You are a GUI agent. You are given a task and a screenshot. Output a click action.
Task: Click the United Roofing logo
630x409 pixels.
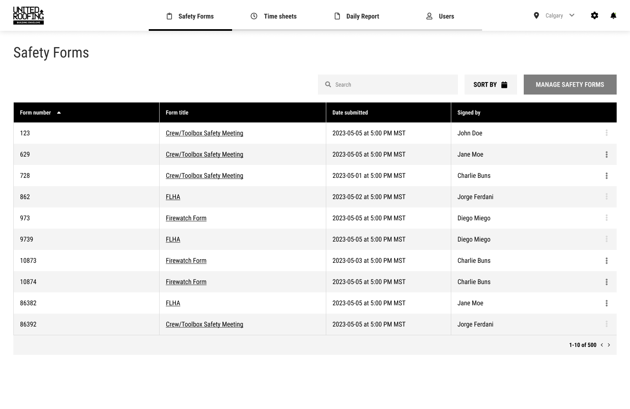(x=28, y=15)
